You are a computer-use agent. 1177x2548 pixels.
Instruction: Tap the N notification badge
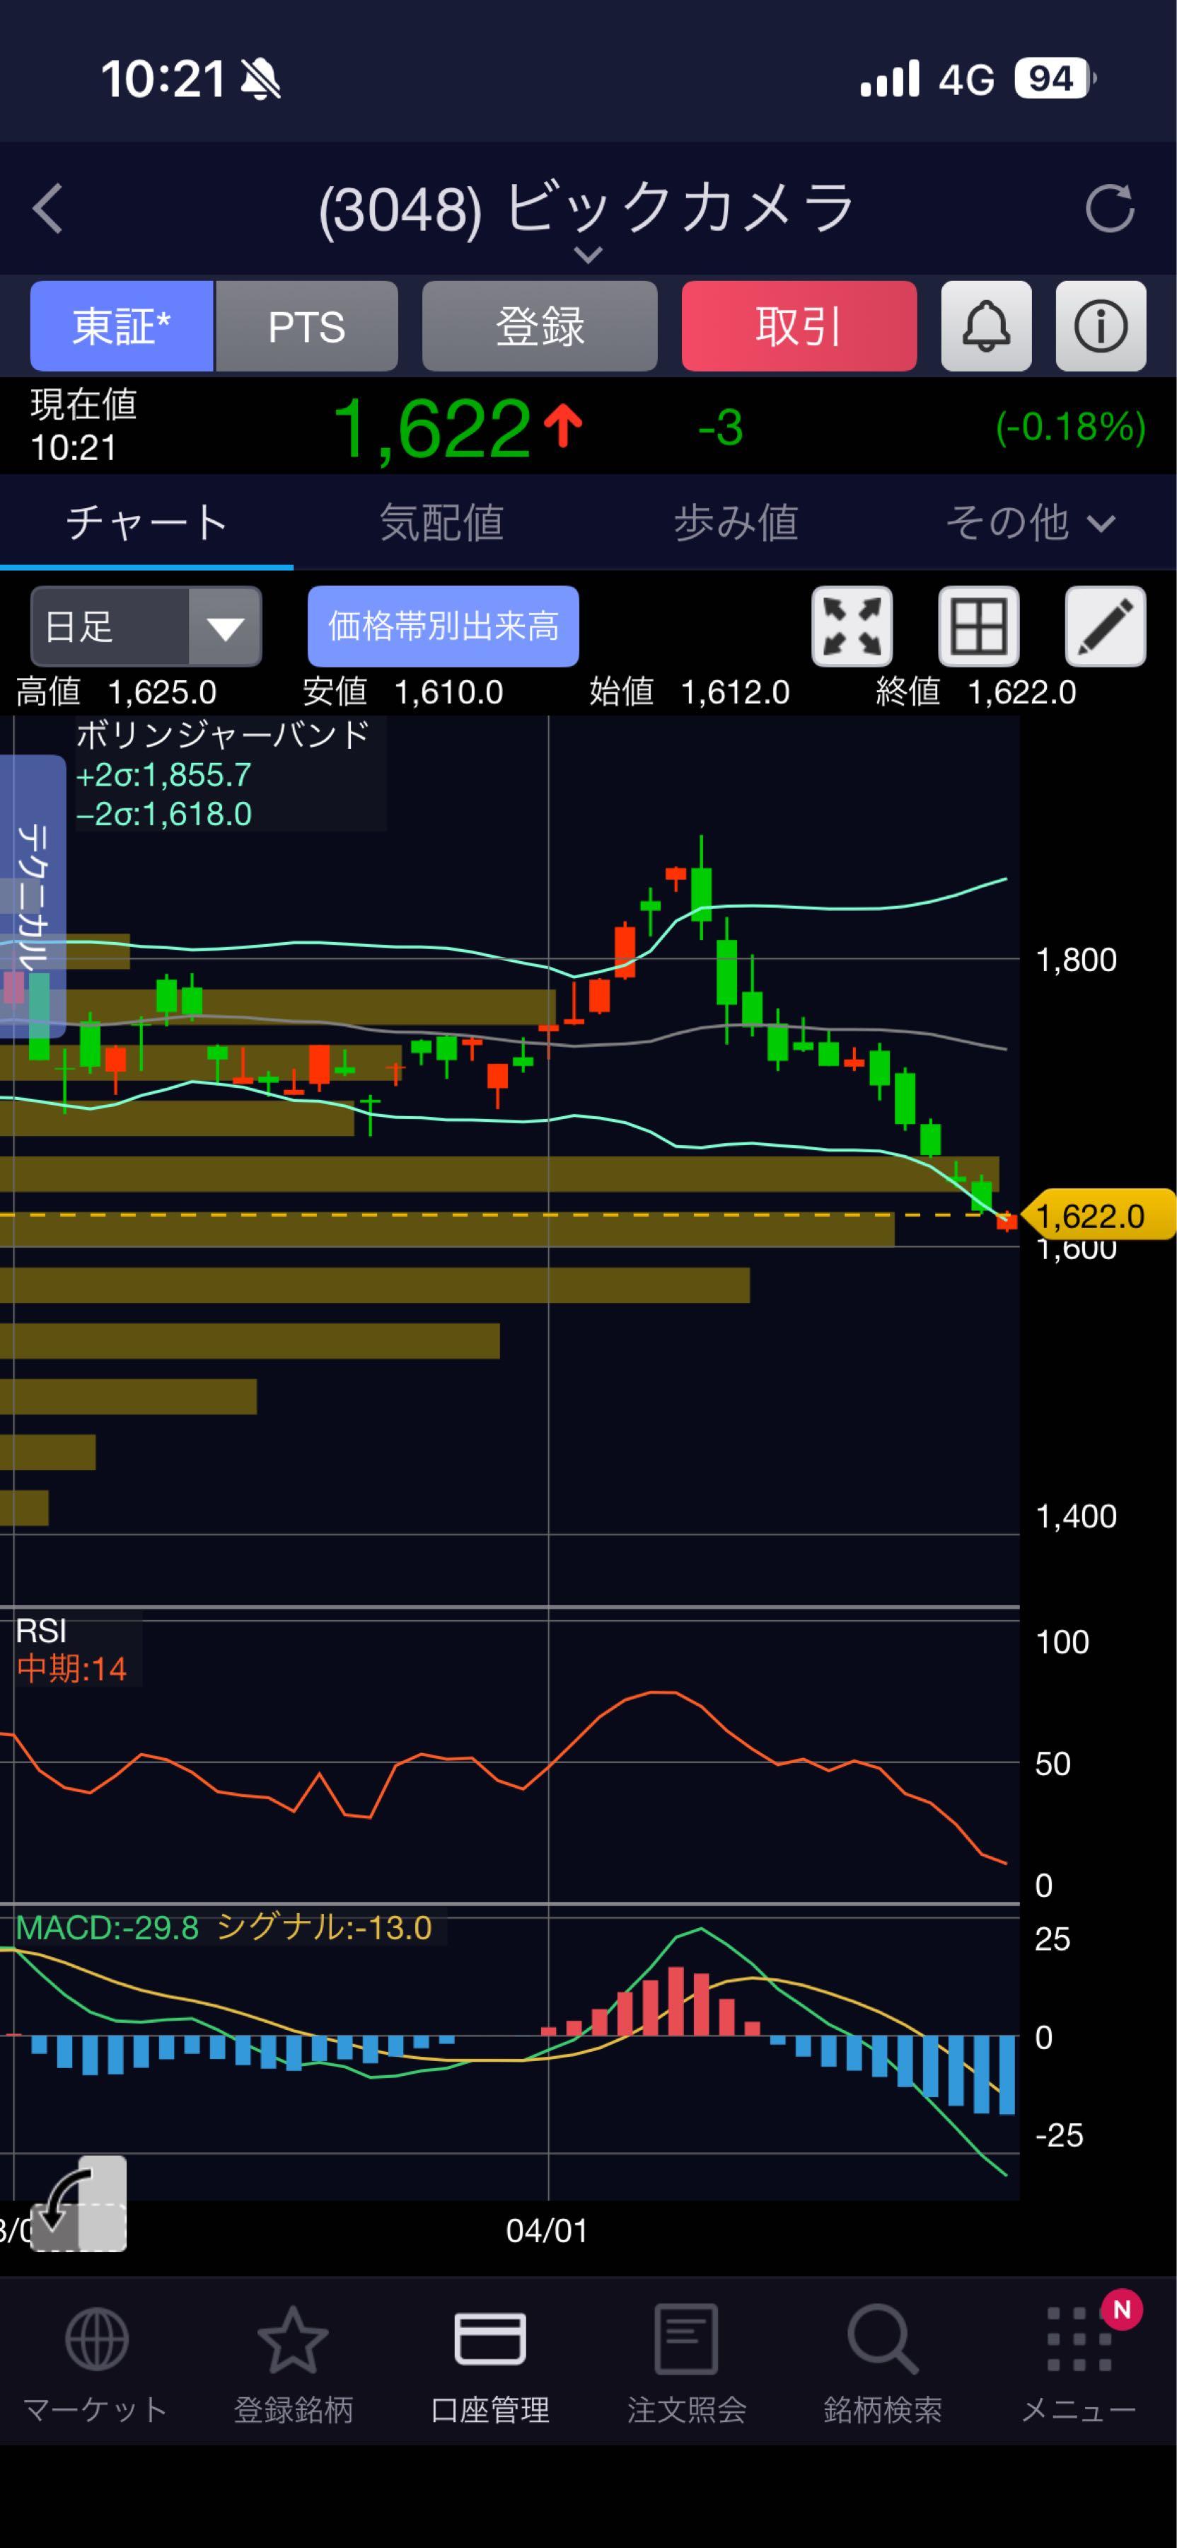click(x=1122, y=2309)
